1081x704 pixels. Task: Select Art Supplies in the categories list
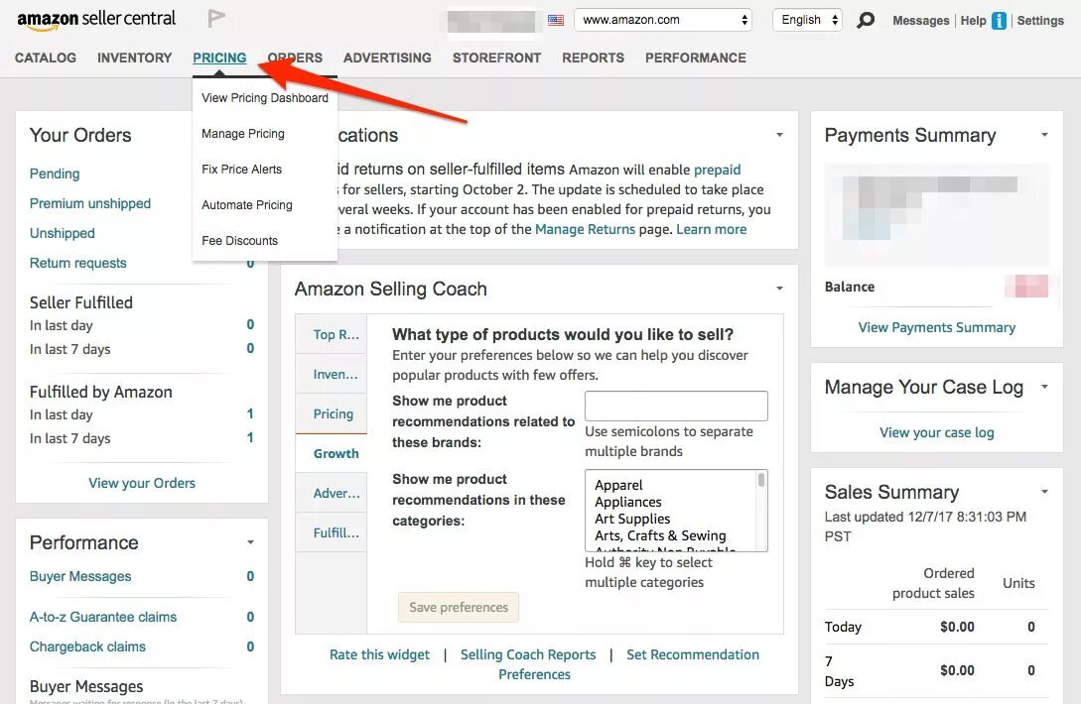coord(632,518)
